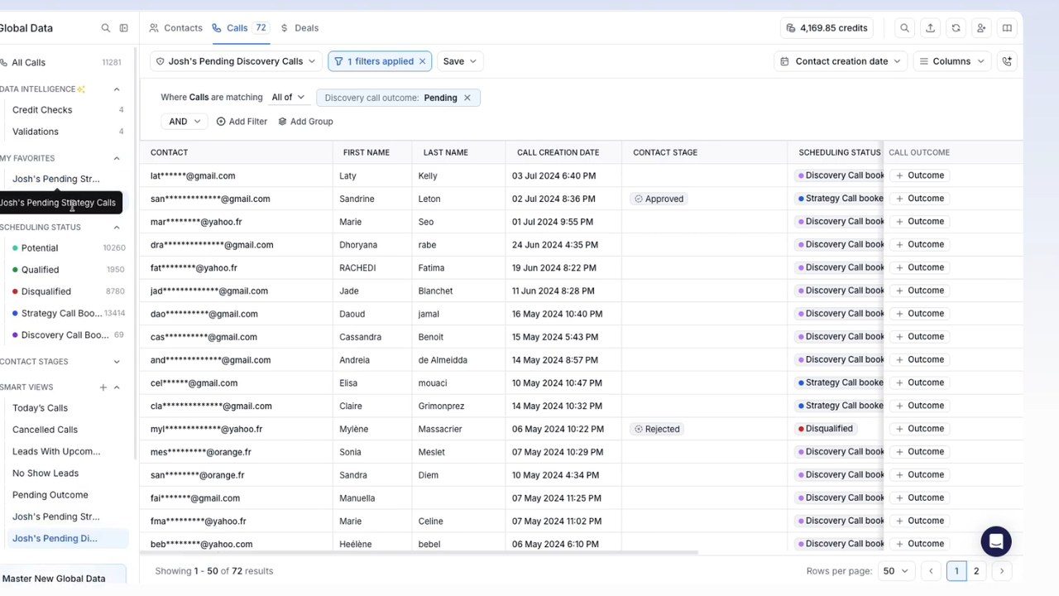The width and height of the screenshot is (1059, 596).
Task: Click the upload/export icon
Action: tap(930, 28)
